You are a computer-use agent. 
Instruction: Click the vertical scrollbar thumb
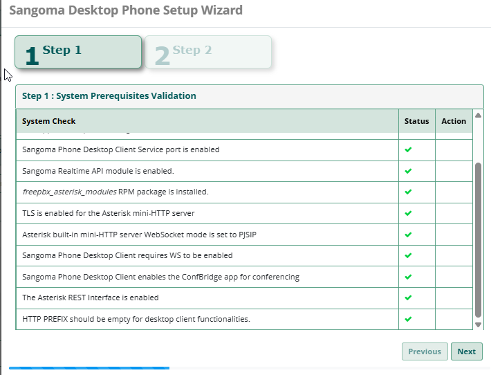coord(477,239)
